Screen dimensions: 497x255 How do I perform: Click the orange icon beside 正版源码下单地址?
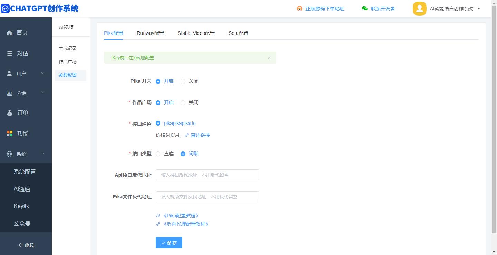pos(300,9)
